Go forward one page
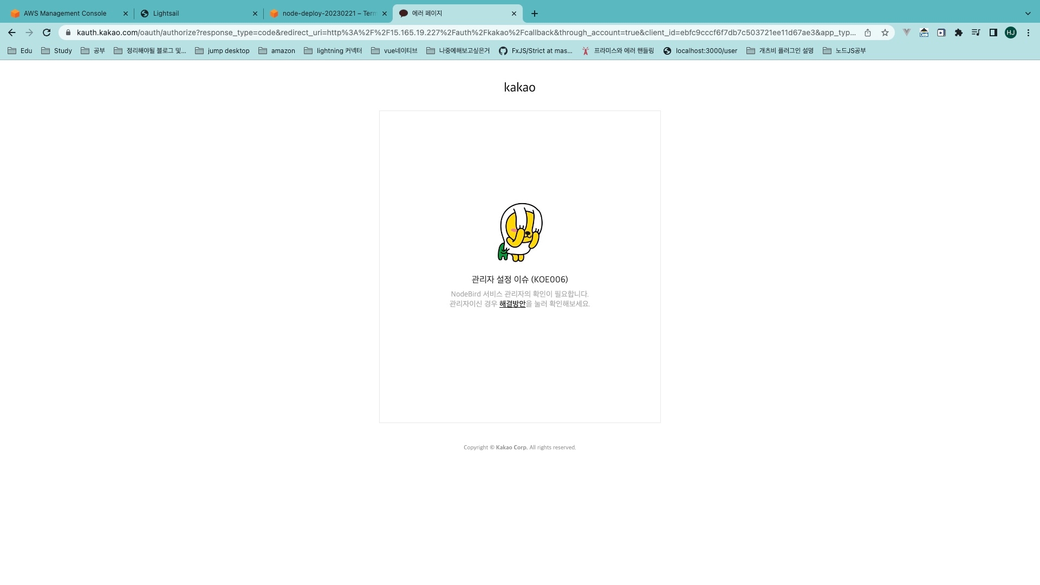The height and width of the screenshot is (585, 1040). click(x=29, y=32)
